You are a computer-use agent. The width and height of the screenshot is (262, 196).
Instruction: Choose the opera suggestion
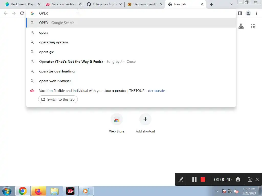(x=131, y=32)
